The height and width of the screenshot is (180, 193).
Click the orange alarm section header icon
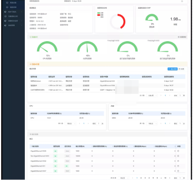[30, 64]
